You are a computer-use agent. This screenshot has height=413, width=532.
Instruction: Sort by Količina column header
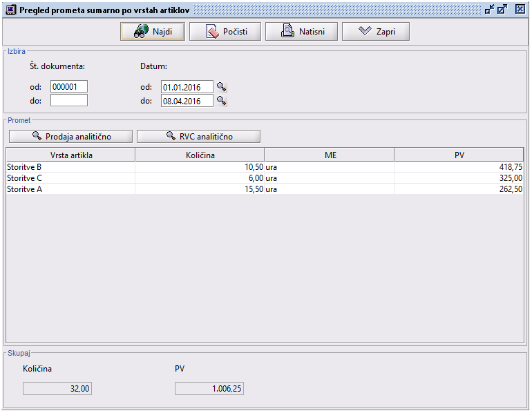(200, 155)
